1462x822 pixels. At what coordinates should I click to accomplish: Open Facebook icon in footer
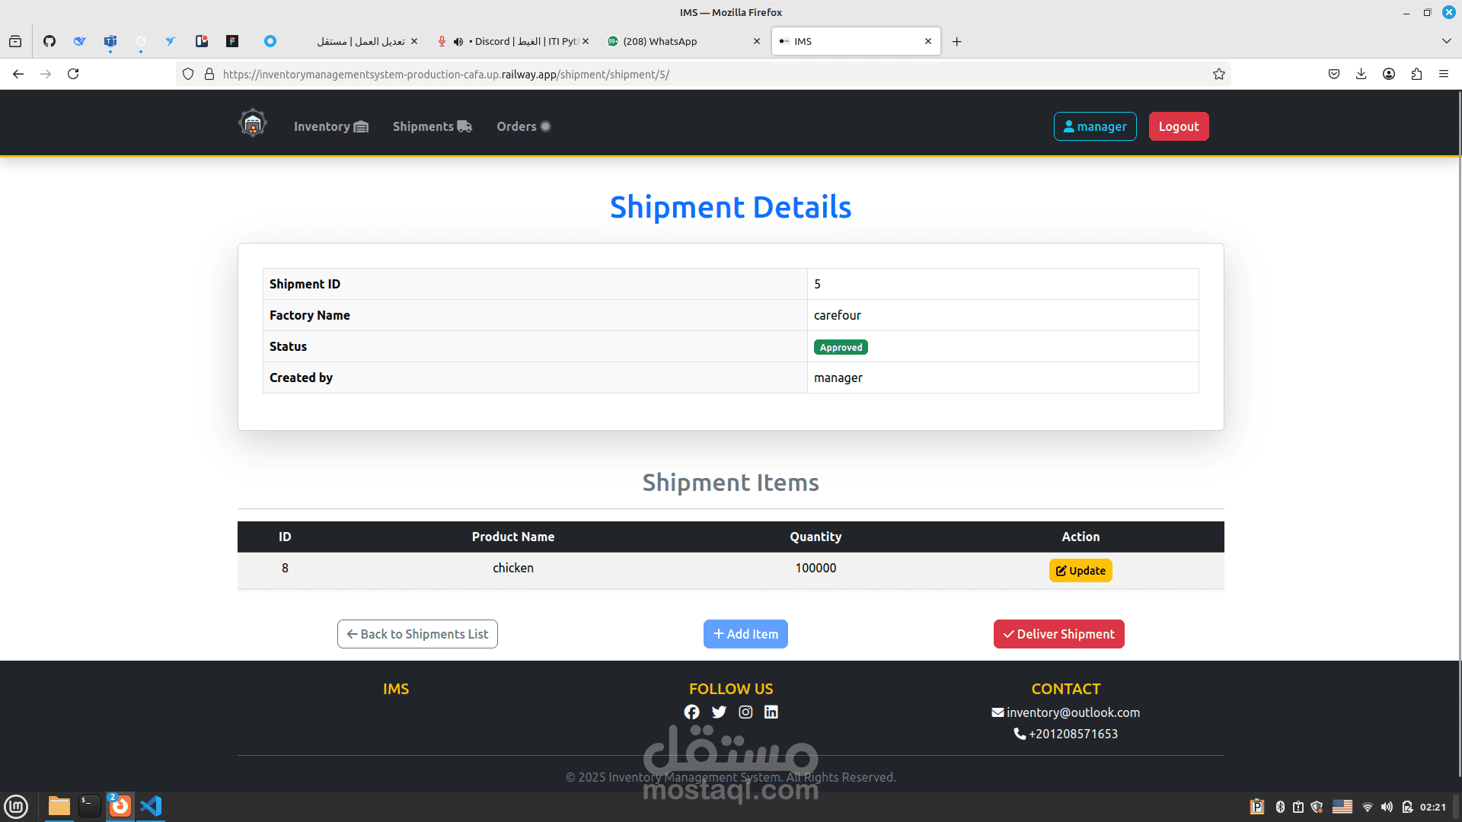click(x=691, y=712)
